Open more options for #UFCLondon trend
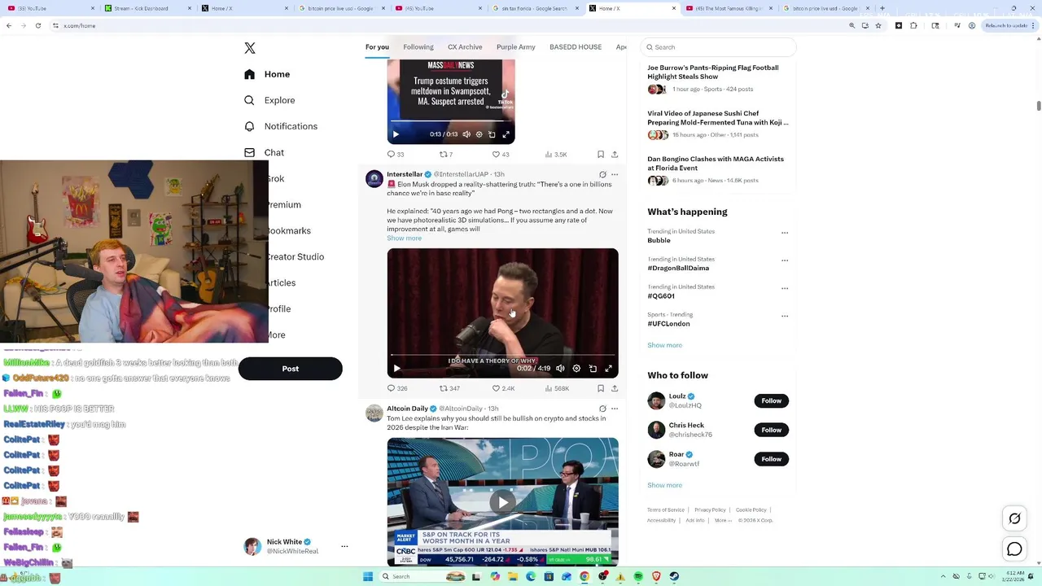The image size is (1042, 586). (785, 316)
